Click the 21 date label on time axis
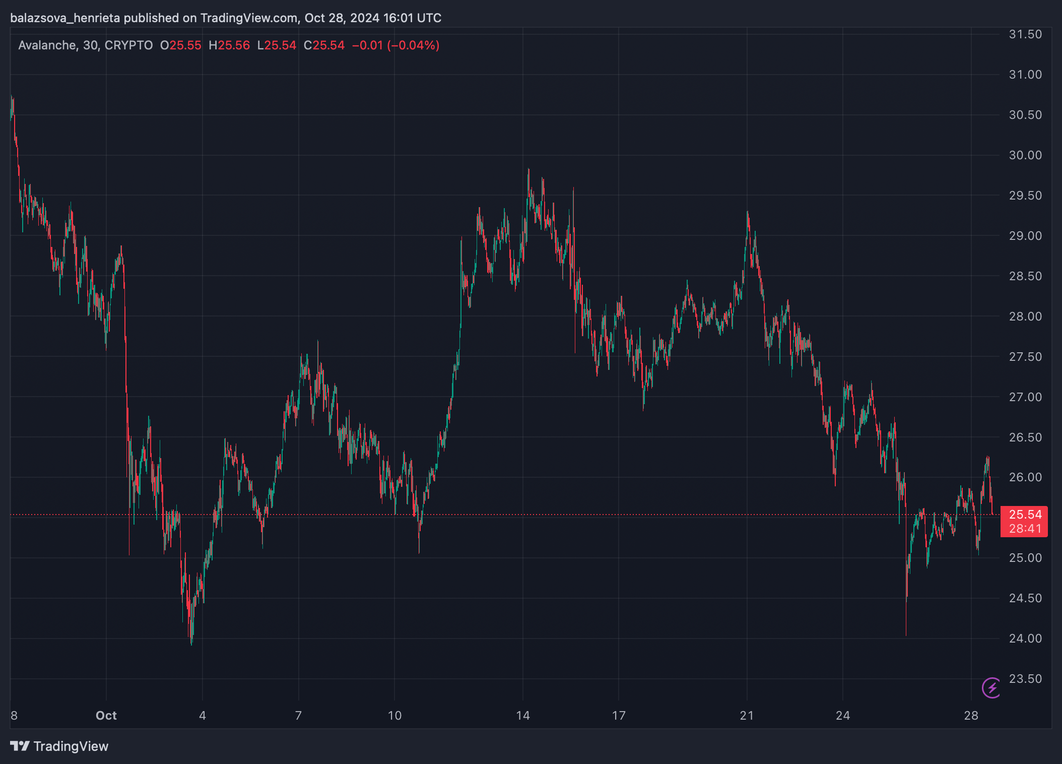This screenshot has height=764, width=1062. click(747, 716)
